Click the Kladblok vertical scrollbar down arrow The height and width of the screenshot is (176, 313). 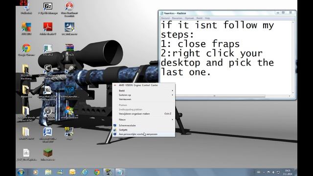[293, 93]
